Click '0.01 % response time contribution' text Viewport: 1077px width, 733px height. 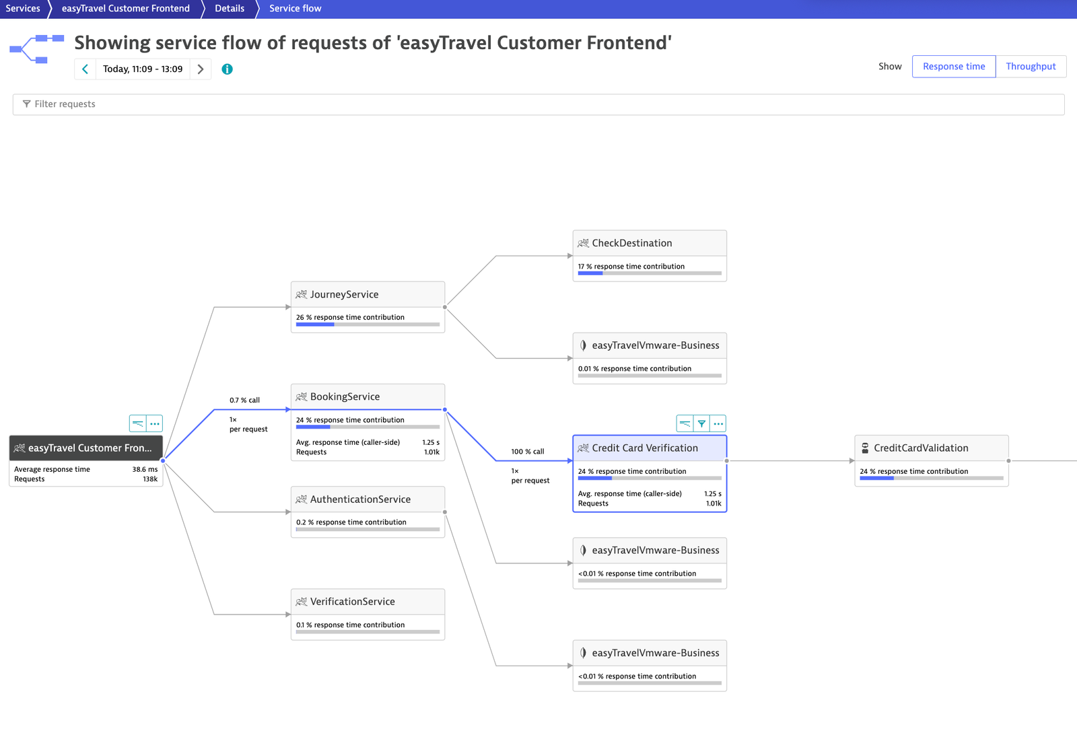(635, 369)
